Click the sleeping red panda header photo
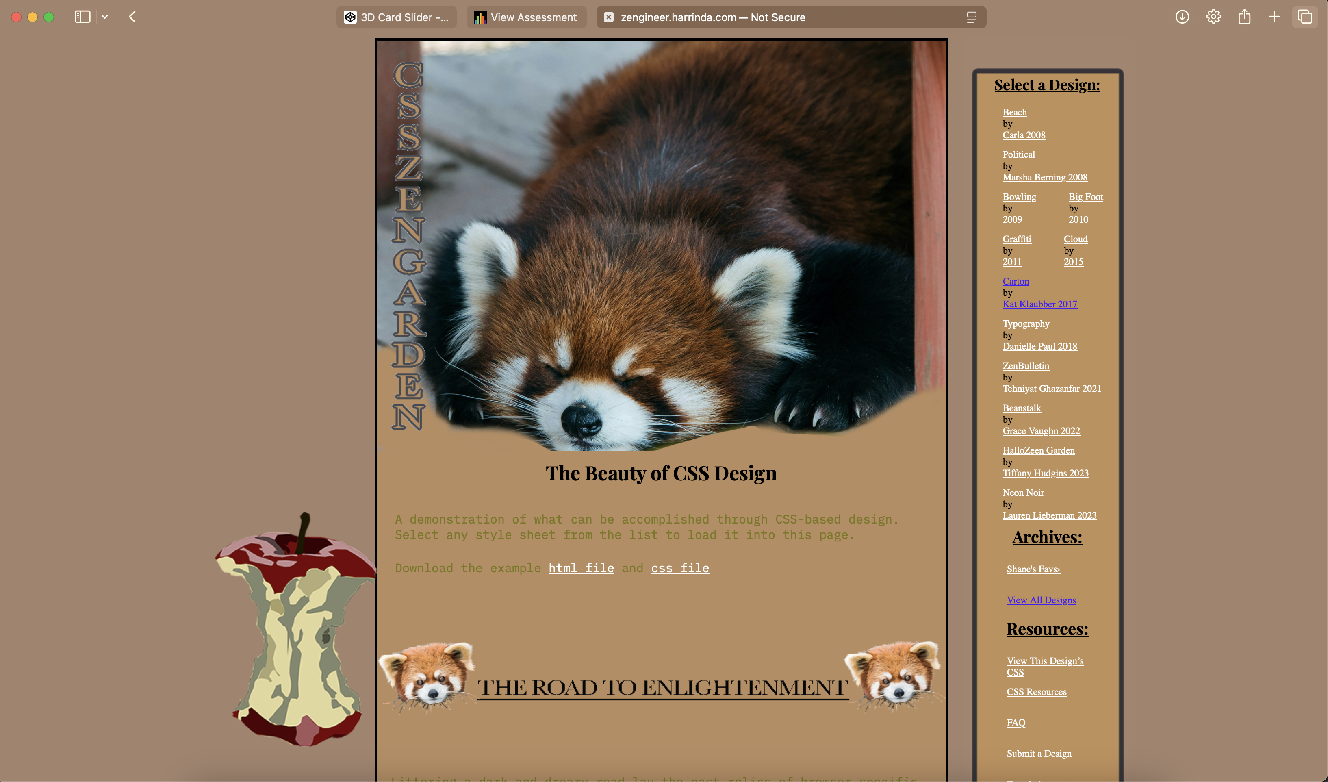 (662, 245)
